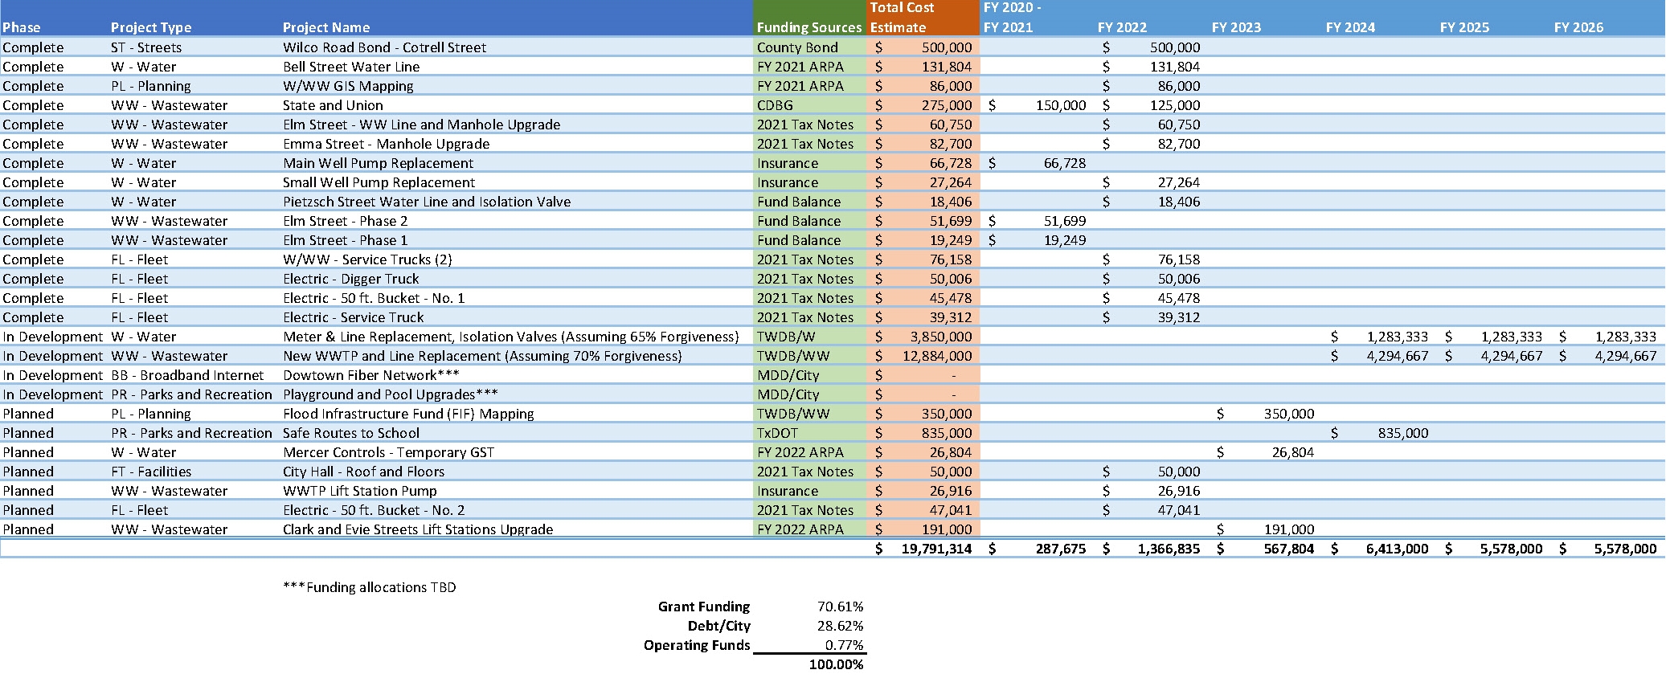Click the W/WW GIS Mapping project name
Viewport: 1666px width, 678px height.
pyautogui.click(x=348, y=86)
